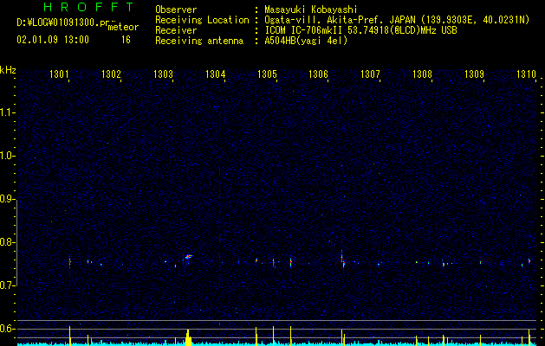Click the 'Receiving antenna' field label

(x=199, y=41)
